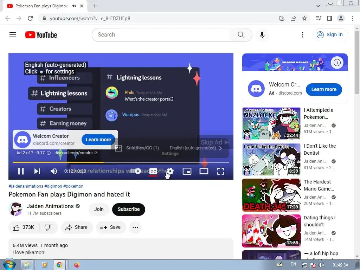Enable miniplayer mode icon

click(x=187, y=171)
